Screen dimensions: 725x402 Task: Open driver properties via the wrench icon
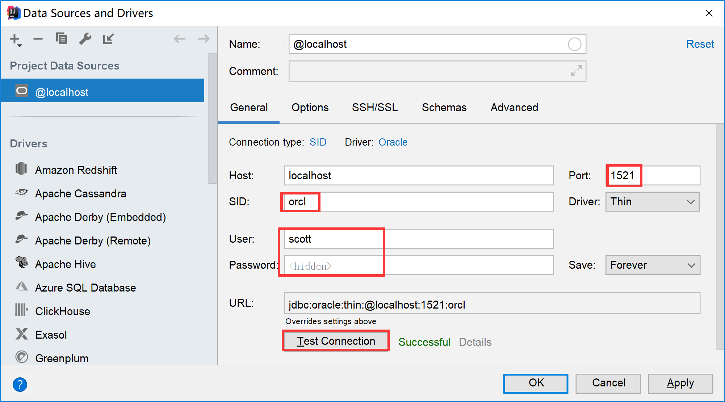pyautogui.click(x=85, y=39)
